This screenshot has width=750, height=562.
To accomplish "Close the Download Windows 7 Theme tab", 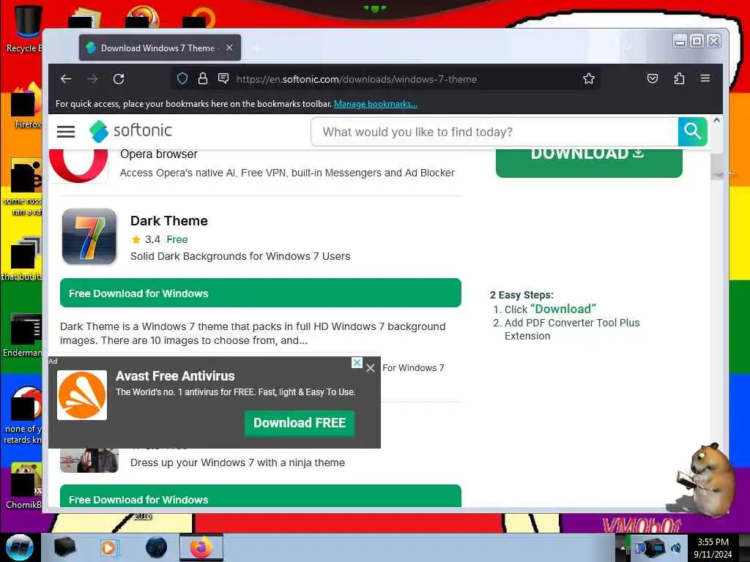I will coord(229,48).
